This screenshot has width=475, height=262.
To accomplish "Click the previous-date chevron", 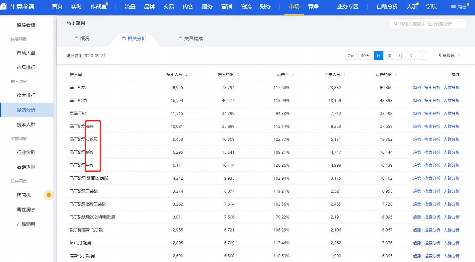I will click(411, 55).
